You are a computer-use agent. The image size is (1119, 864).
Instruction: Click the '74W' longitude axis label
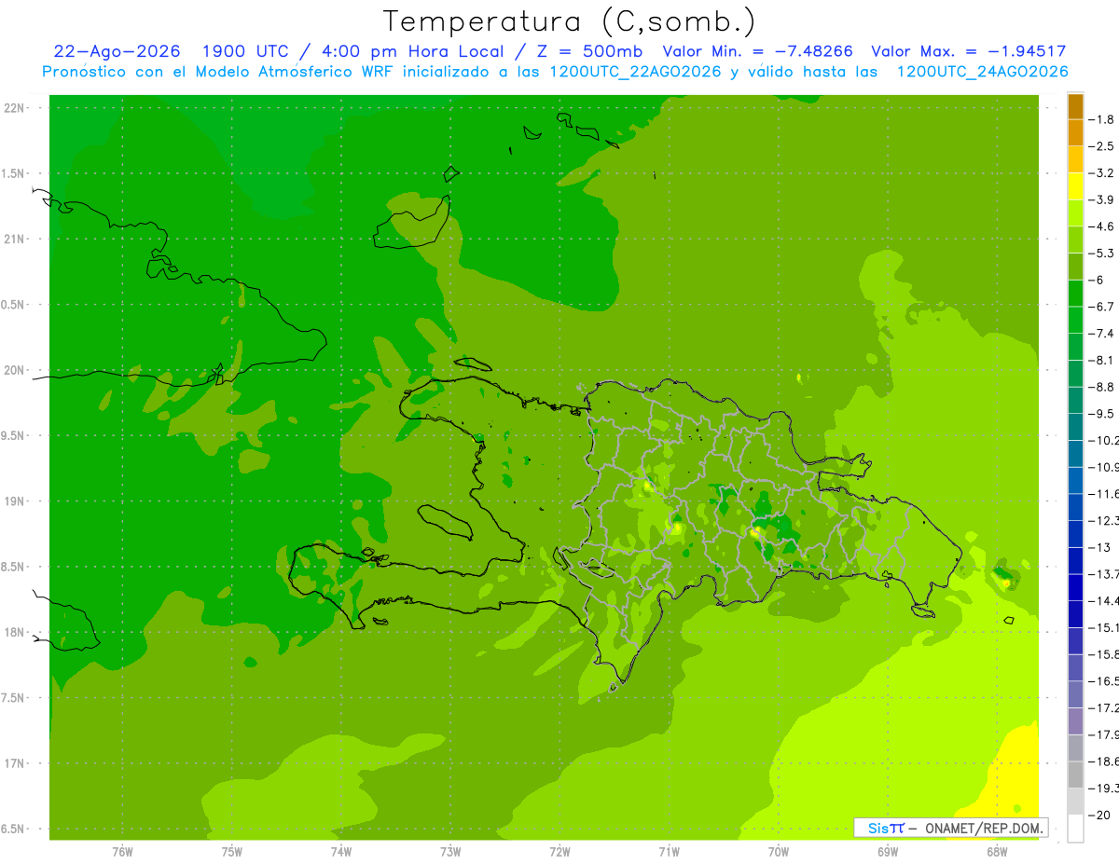(341, 851)
